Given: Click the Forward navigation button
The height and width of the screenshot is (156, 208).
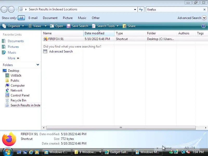Looking at the screenshot, I should tap(11, 9).
